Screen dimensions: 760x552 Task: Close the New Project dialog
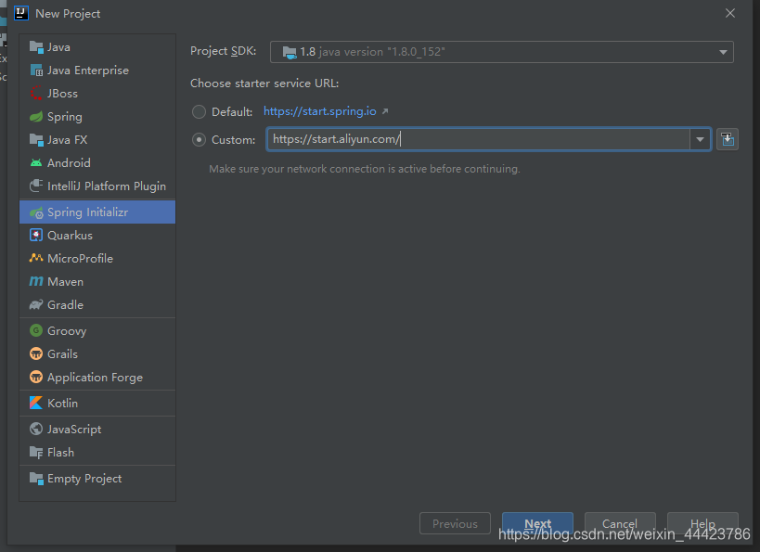coord(730,13)
